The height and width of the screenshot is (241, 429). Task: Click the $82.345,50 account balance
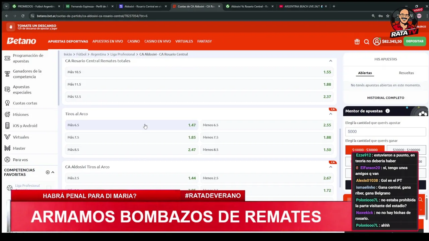(x=391, y=42)
